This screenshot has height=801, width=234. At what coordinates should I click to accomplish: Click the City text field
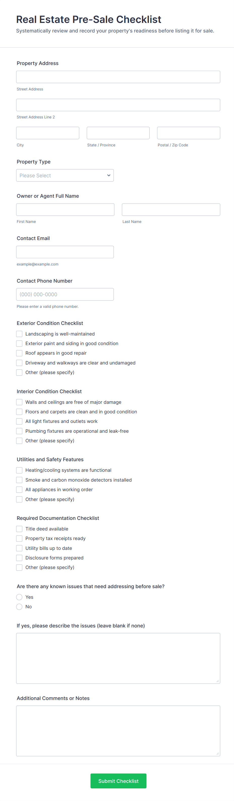48,133
